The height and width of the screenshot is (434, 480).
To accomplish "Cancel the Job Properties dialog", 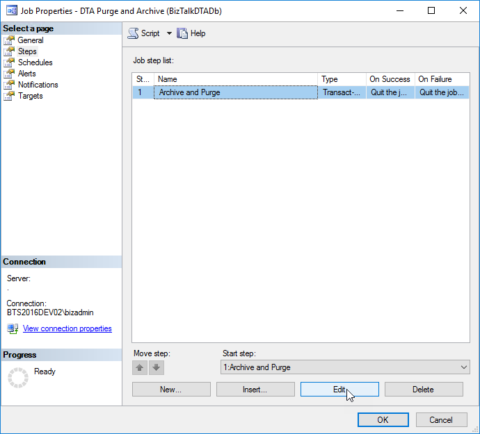I will [x=441, y=420].
